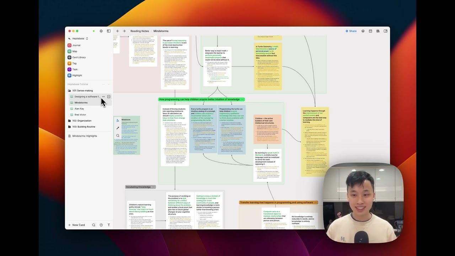This screenshot has width=455, height=256.
Task: Click the search icon in bottom sidebar
Action: [93, 225]
